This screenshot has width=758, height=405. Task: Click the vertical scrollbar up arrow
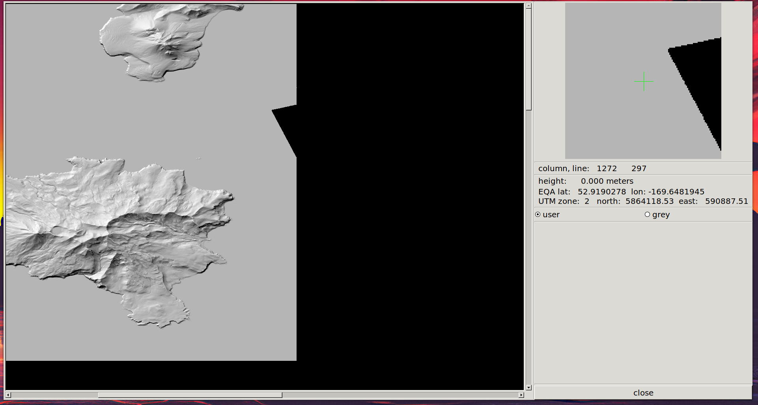528,6
